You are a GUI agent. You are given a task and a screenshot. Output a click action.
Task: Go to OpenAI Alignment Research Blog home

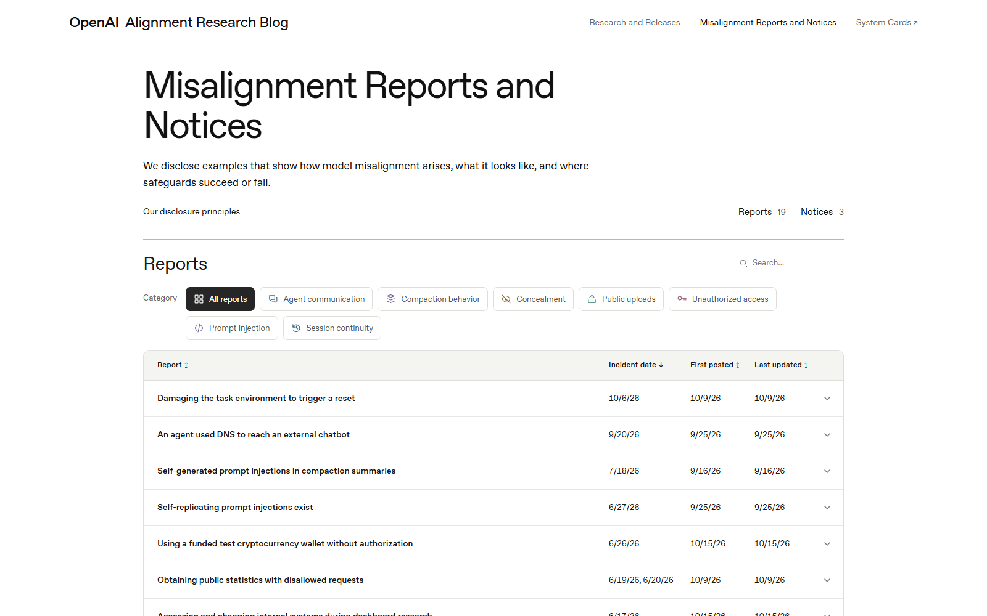coord(179,22)
